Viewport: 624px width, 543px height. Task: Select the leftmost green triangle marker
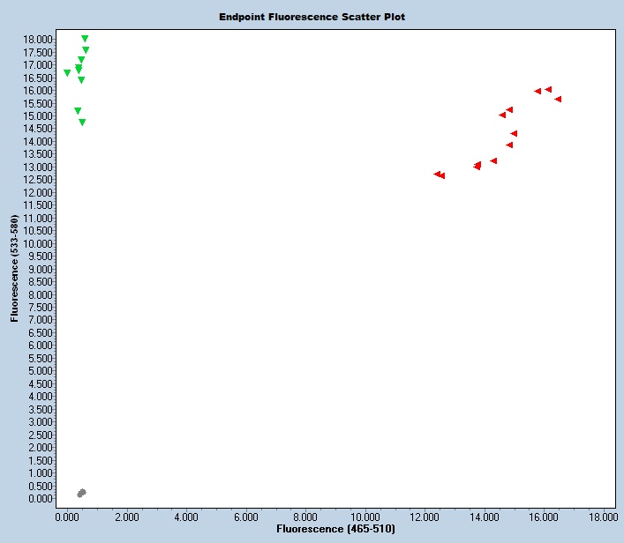67,73
